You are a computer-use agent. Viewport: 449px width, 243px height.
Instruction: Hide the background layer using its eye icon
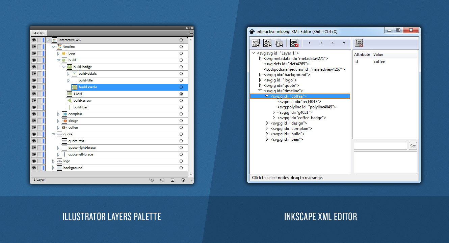point(34,168)
